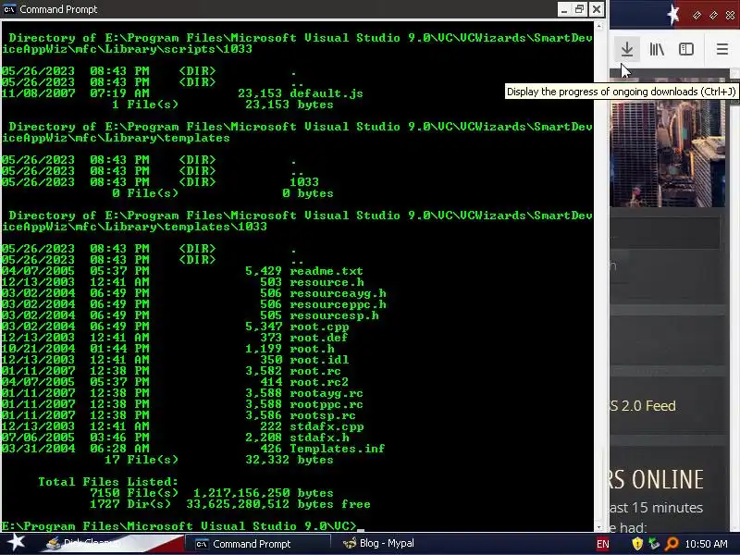
Task: Restore down the Command Prompt window
Action: (x=580, y=9)
